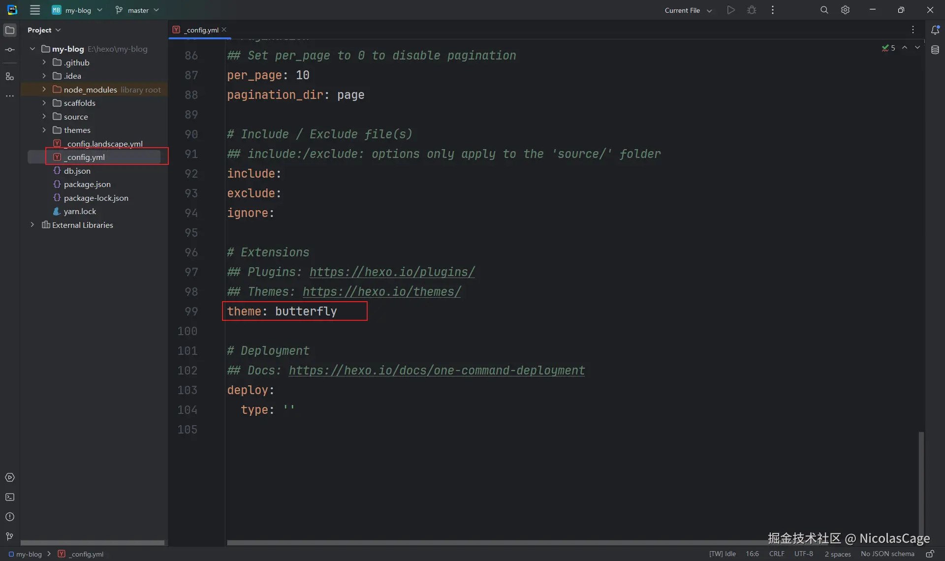
Task: Close the _config.yml editor tab
Action: pos(224,30)
